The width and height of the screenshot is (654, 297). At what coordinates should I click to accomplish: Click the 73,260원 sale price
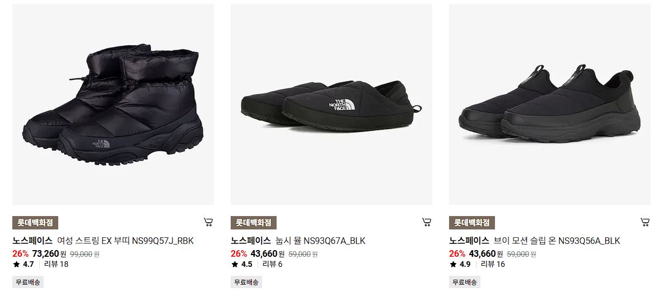(x=49, y=254)
